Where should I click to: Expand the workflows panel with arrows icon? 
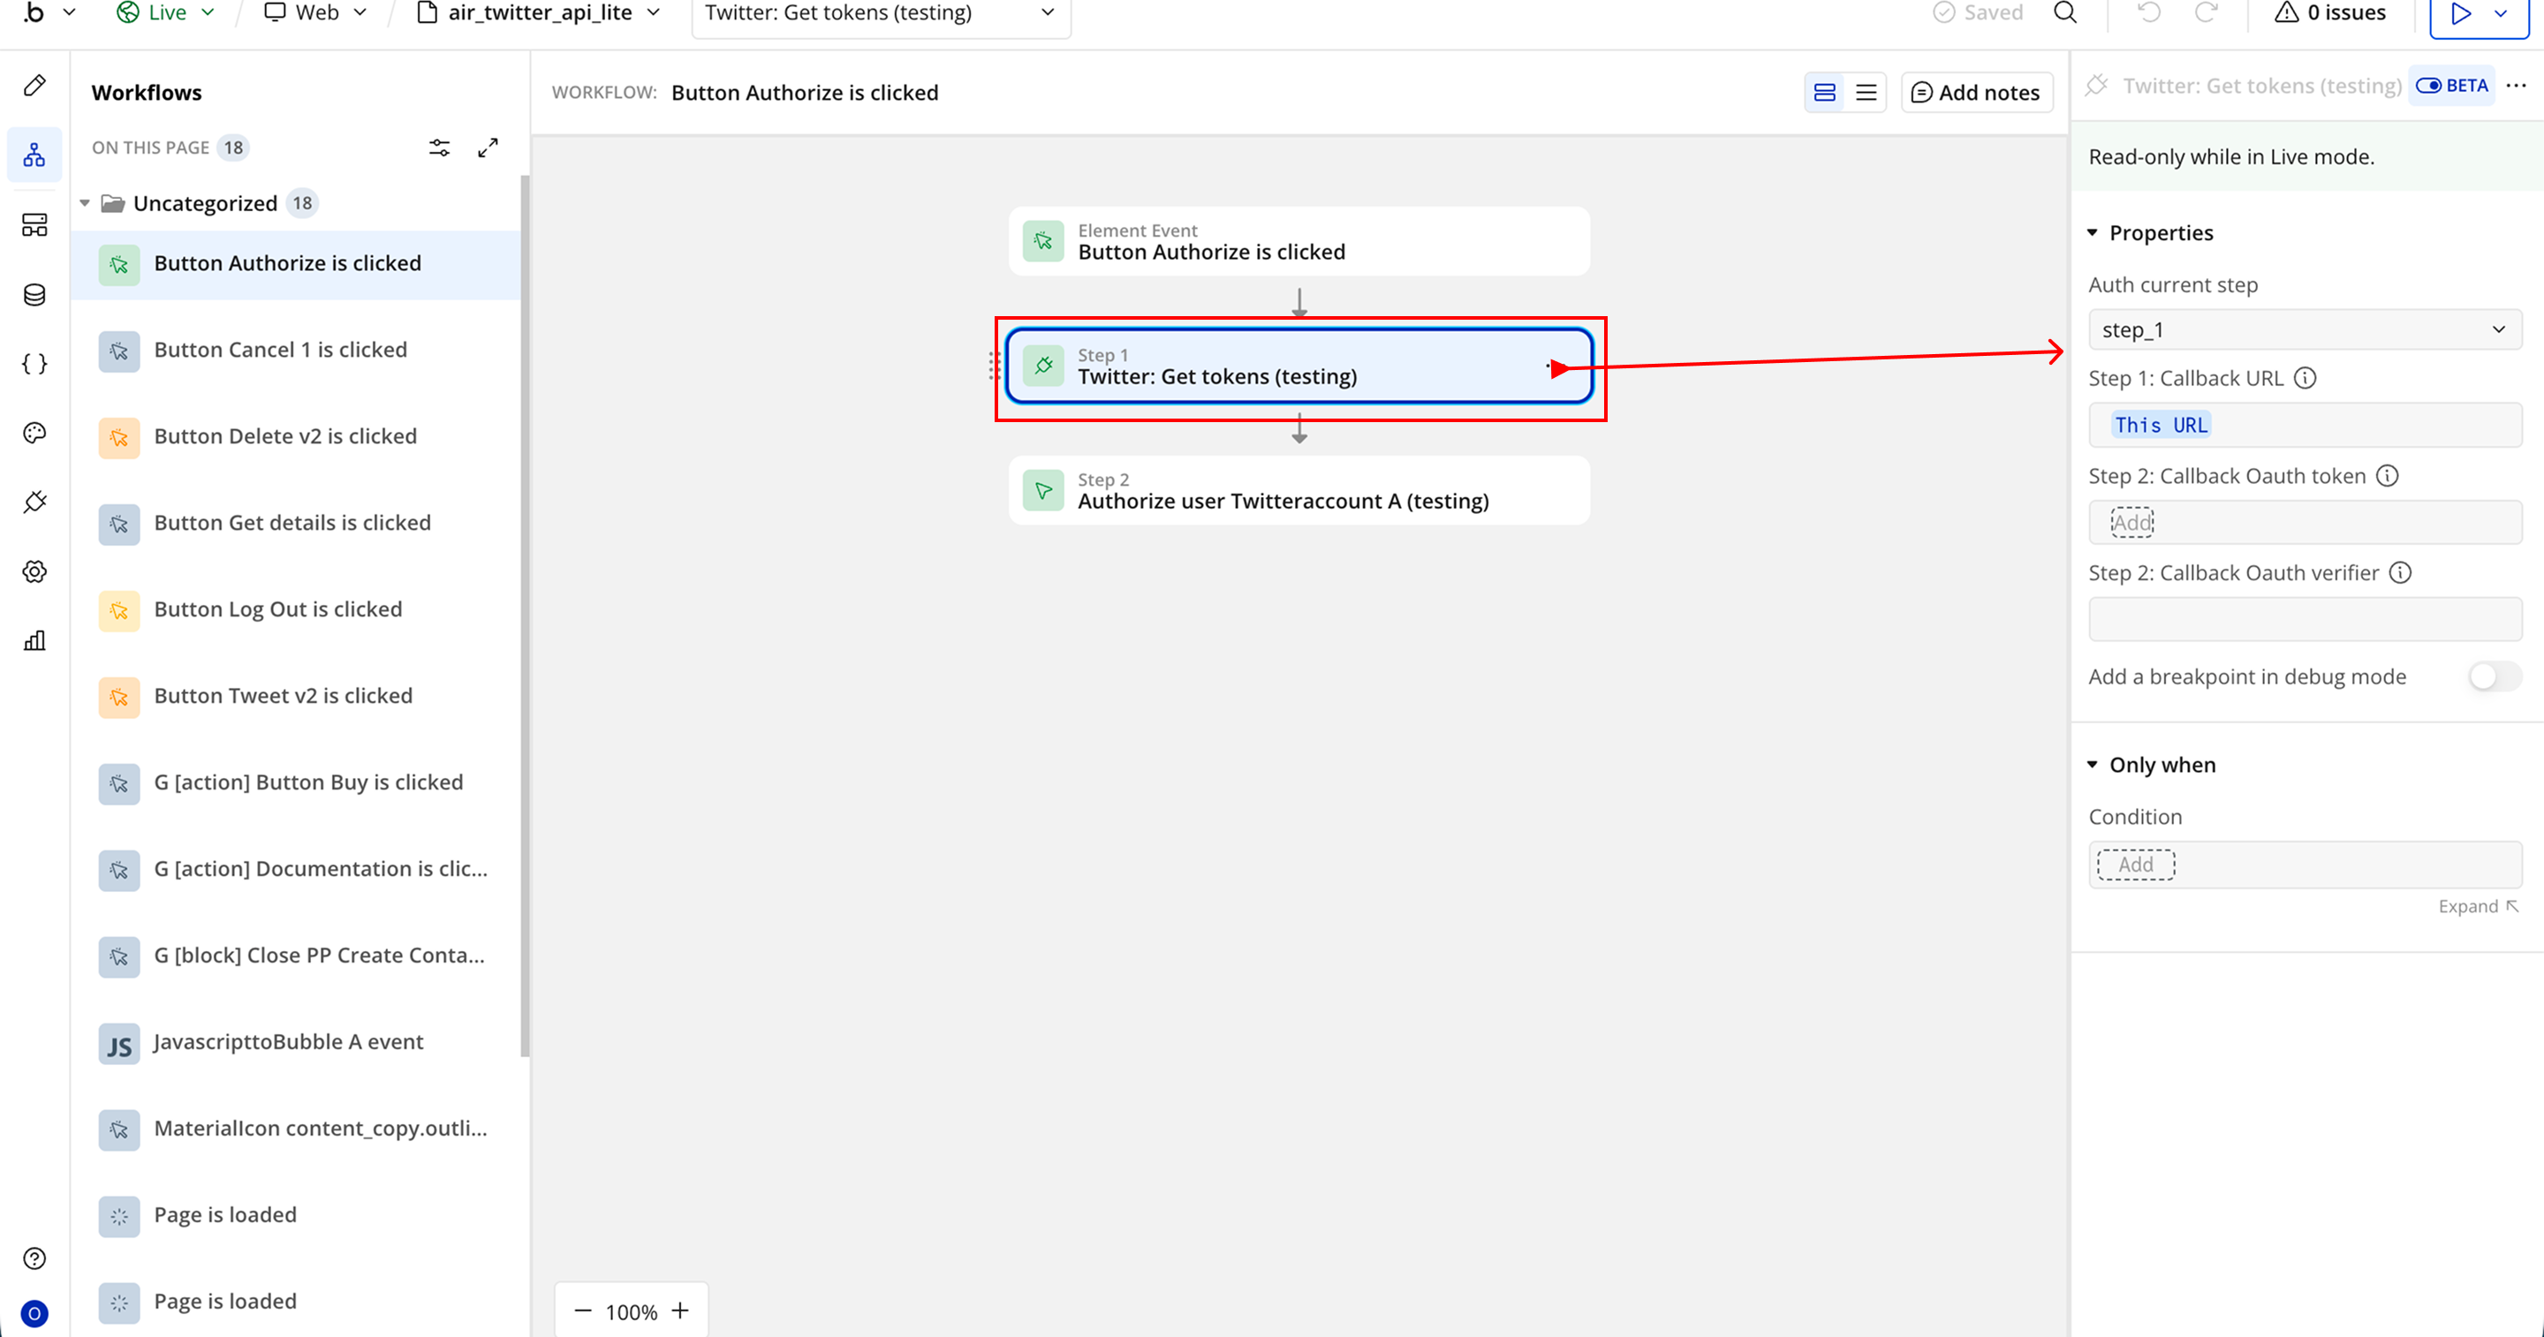click(x=488, y=148)
